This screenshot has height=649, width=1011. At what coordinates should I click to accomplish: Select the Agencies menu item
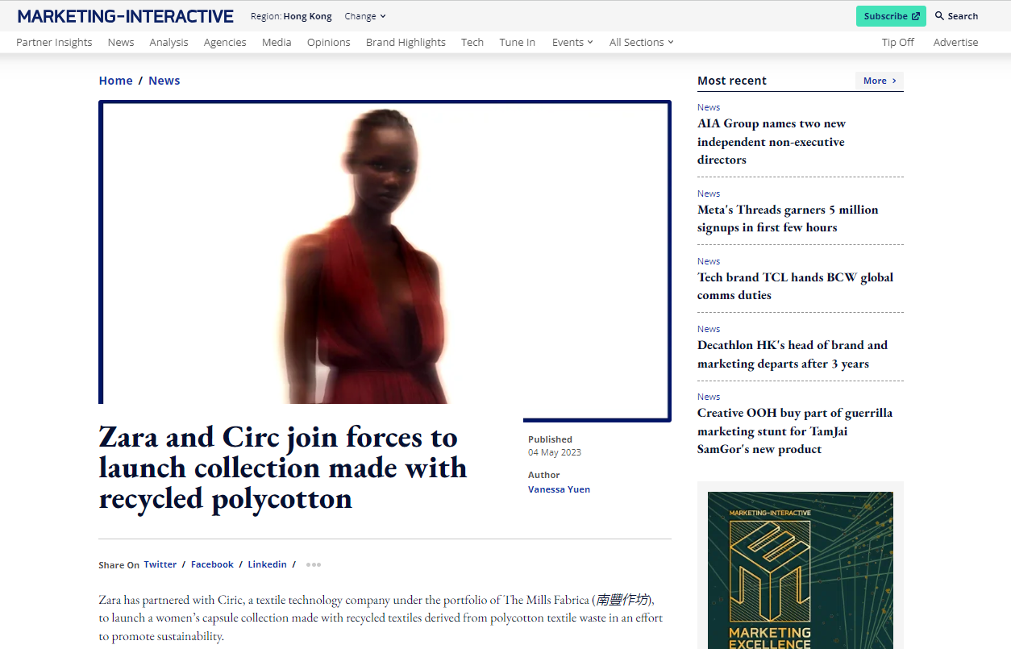click(225, 42)
